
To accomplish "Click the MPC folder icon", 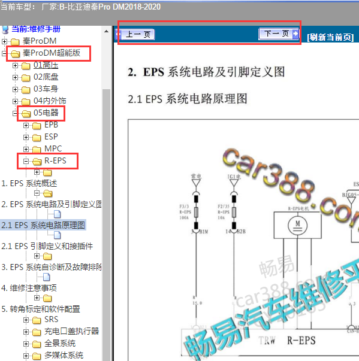I will (x=37, y=150).
